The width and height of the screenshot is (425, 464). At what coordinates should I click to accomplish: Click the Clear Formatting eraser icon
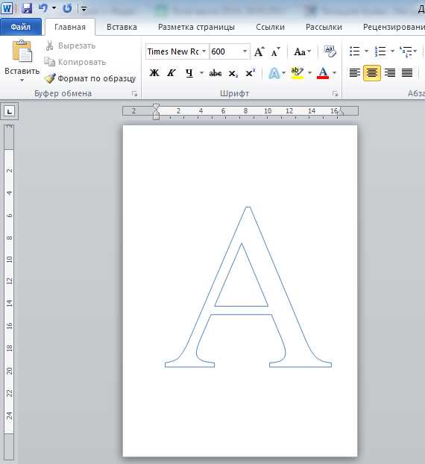point(330,51)
